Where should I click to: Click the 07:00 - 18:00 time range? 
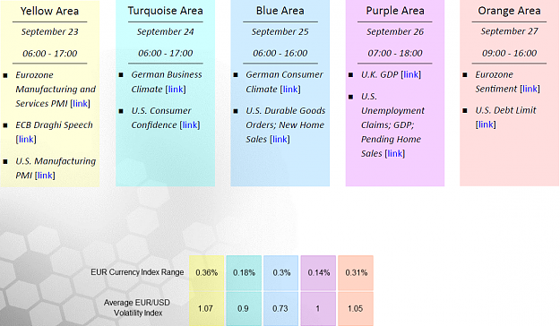click(x=395, y=53)
